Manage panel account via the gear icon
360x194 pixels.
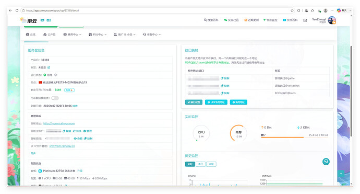click(x=88, y=131)
